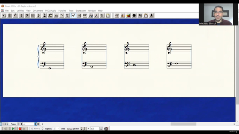Open the Repeat count dropdown

58,129
